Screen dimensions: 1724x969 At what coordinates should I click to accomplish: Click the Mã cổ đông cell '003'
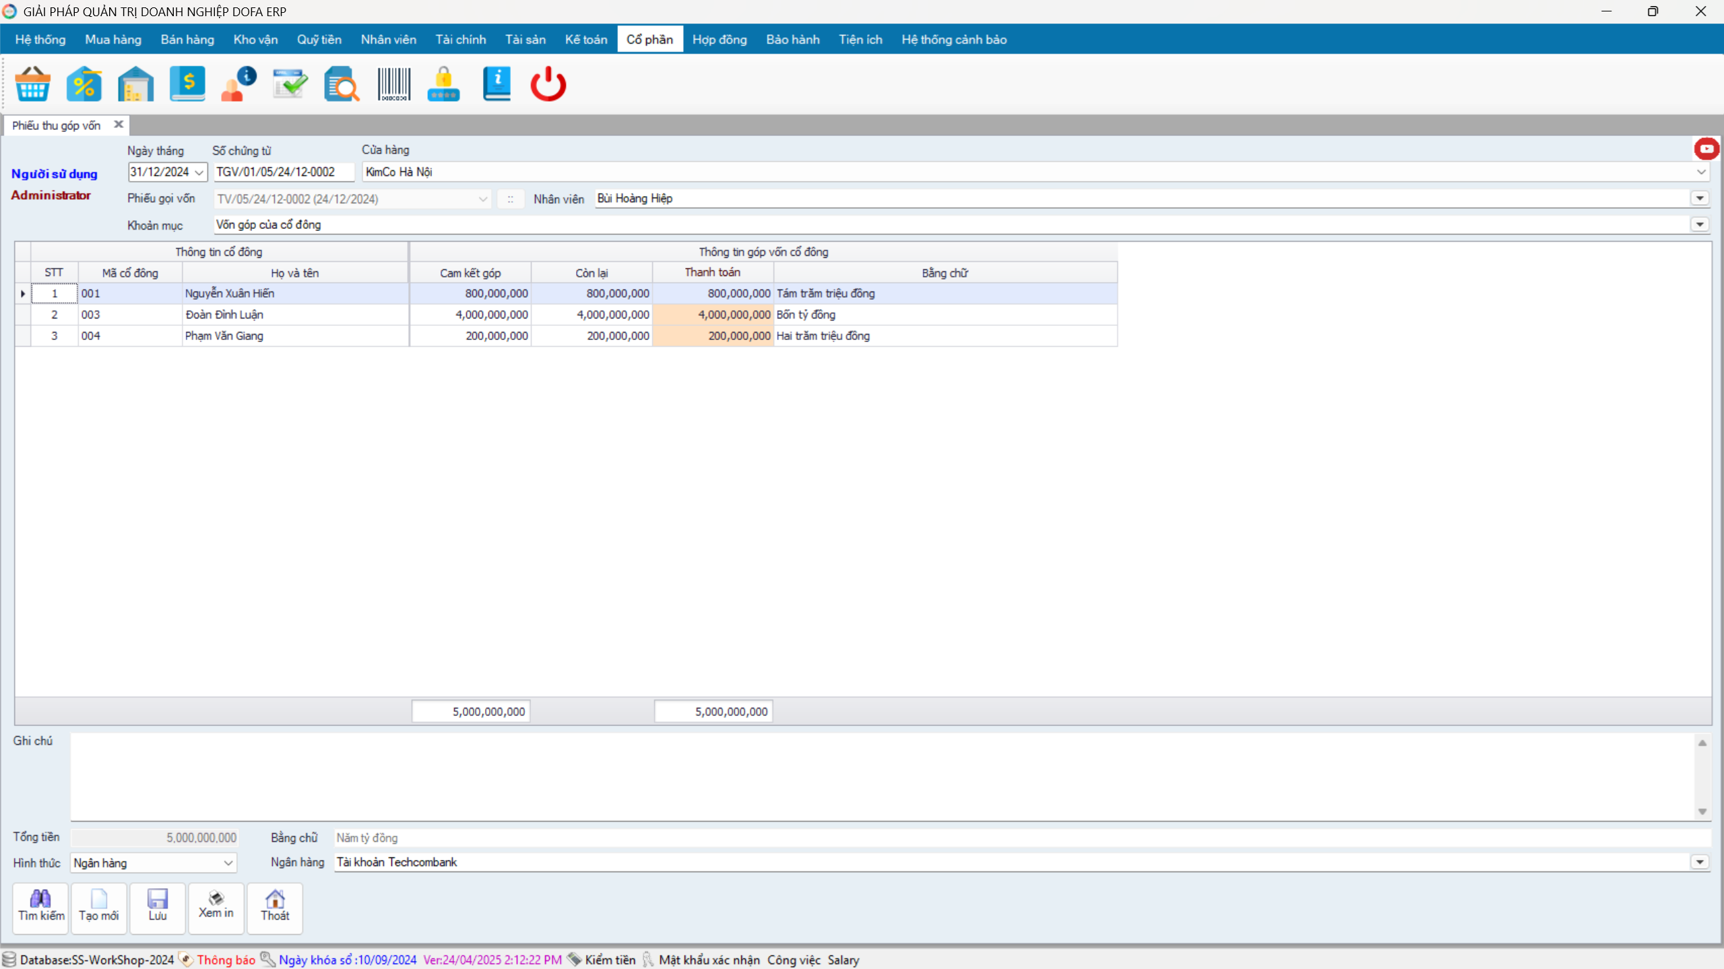click(x=130, y=314)
